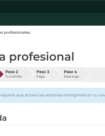Click the "Descarga" step subtitle
105x136 pixels.
pyautogui.click(x=71, y=76)
